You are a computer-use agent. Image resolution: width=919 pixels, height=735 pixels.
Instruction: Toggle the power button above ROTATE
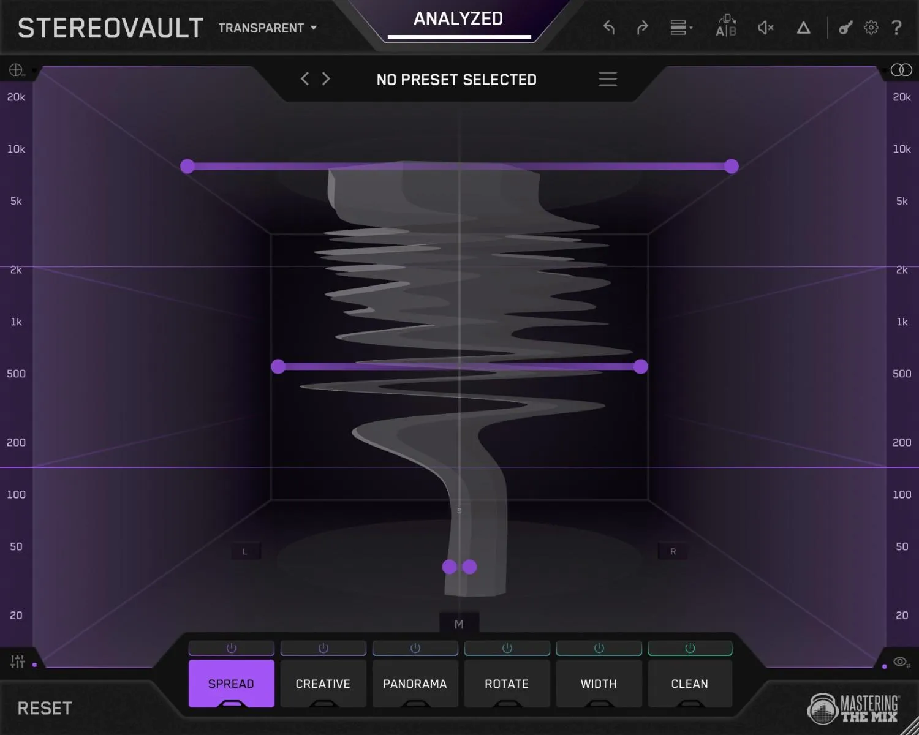507,648
